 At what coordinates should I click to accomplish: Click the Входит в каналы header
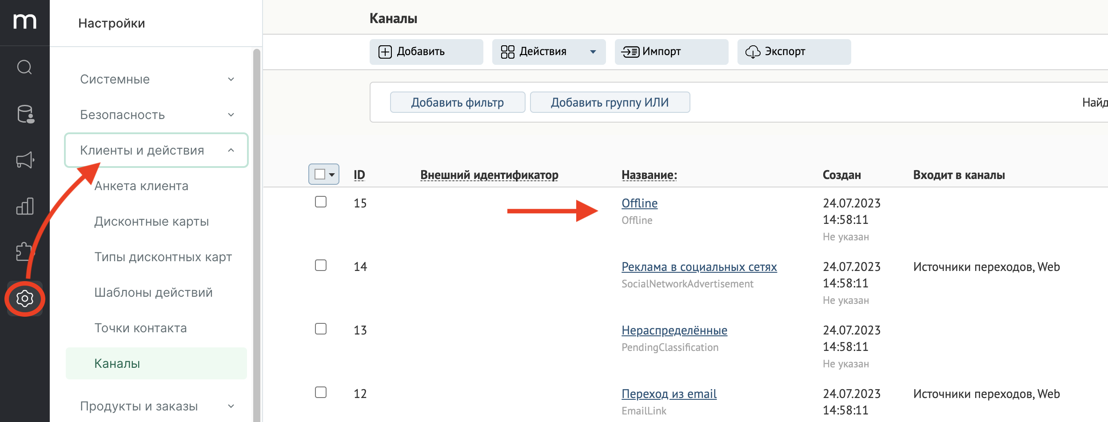pyautogui.click(x=959, y=175)
